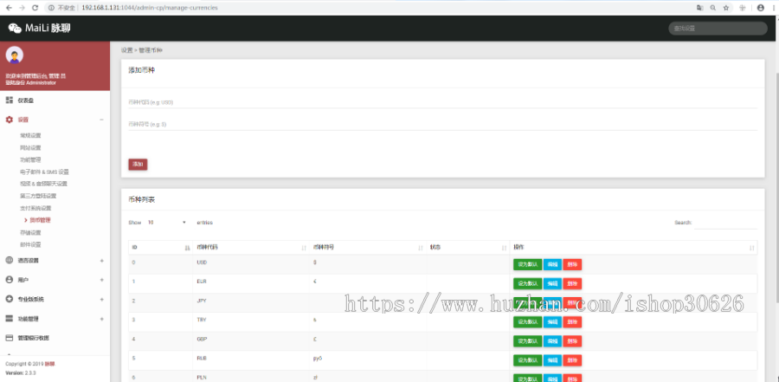Click the red Add currency button
This screenshot has width=779, height=382.
click(138, 164)
